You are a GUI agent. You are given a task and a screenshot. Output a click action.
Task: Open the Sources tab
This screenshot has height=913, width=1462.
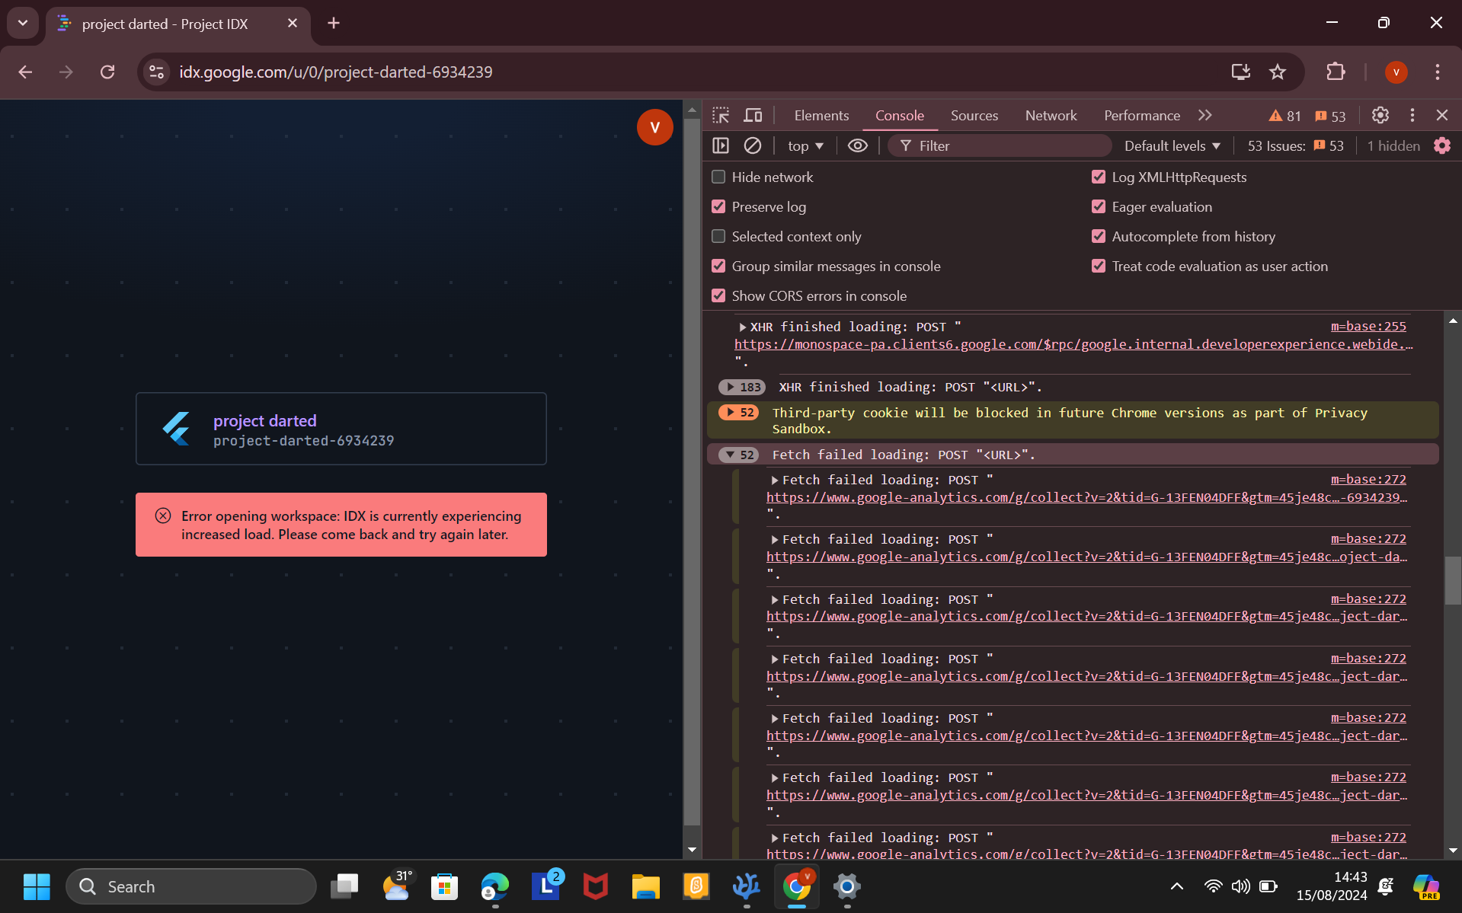[x=974, y=115]
